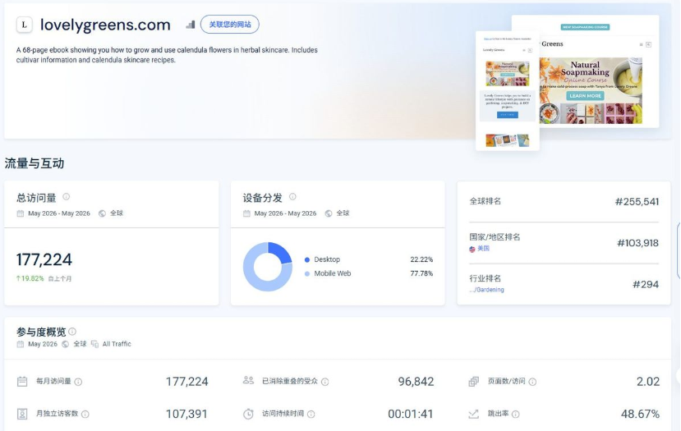Click the calendar icon in 总访问量 card
This screenshot has width=681, height=431.
[20, 213]
